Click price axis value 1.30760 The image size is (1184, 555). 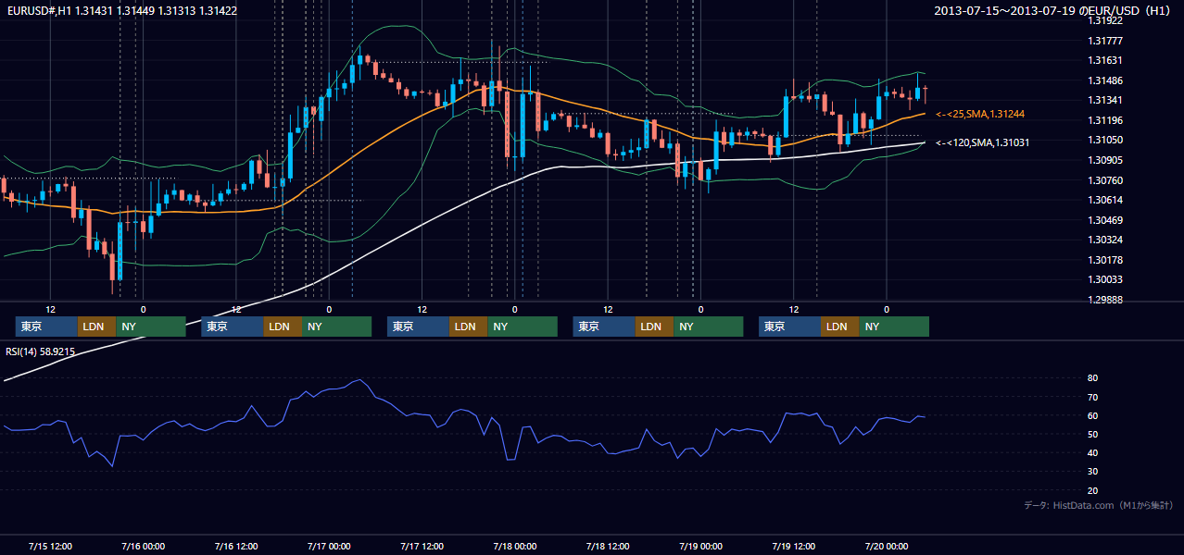[x=1106, y=180]
